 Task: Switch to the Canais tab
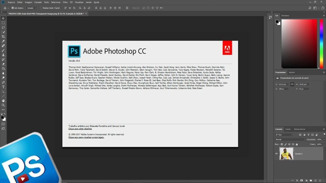click(x=288, y=129)
